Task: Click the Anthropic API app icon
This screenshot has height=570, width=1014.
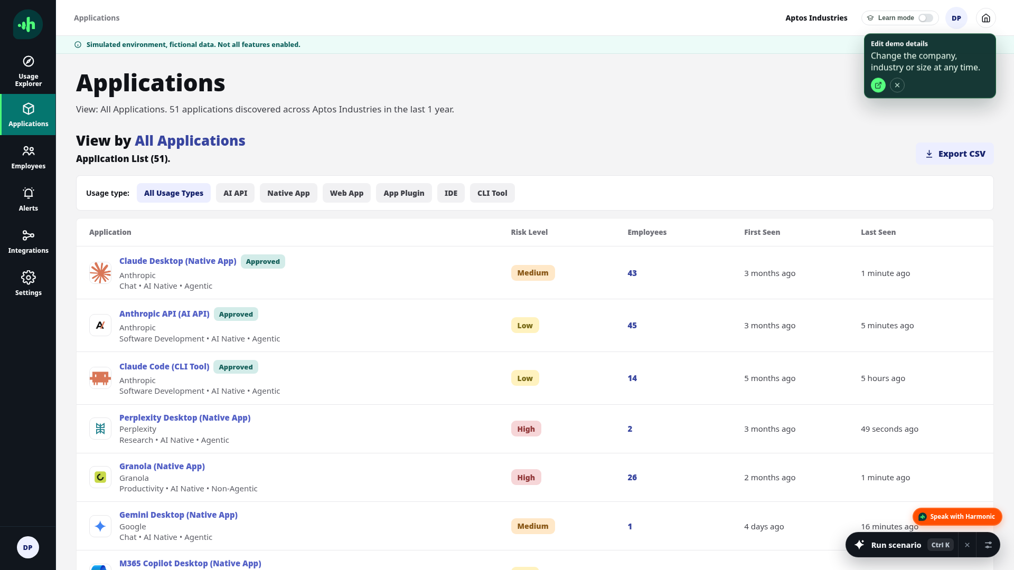Action: 100,325
